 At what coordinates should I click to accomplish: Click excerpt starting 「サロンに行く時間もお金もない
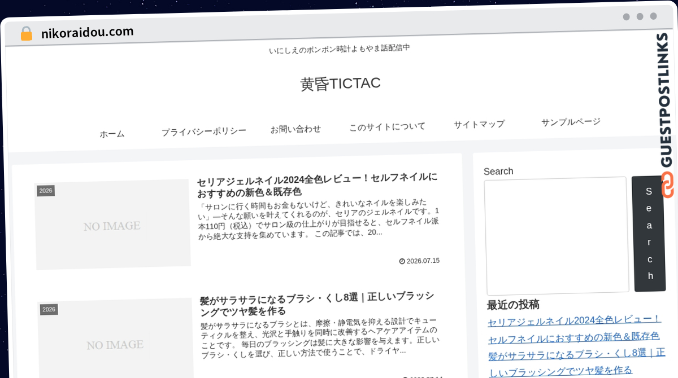[x=318, y=219]
